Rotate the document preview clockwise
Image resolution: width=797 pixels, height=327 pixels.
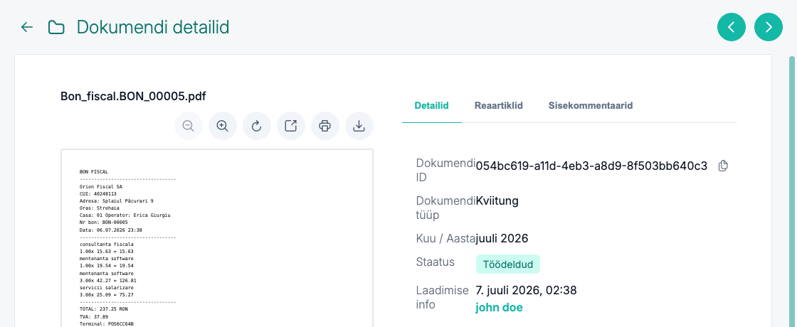257,125
